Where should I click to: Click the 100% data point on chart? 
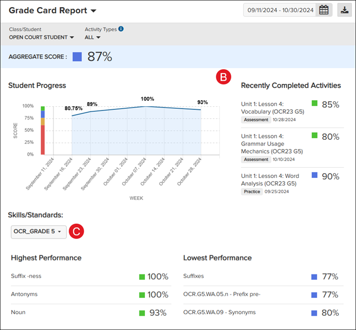146,106
